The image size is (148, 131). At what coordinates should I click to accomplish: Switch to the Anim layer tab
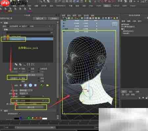pos(137,92)
